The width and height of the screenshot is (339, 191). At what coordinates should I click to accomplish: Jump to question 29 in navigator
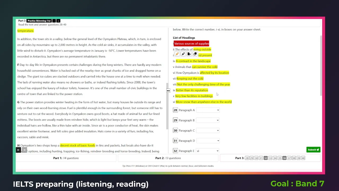coord(252,158)
